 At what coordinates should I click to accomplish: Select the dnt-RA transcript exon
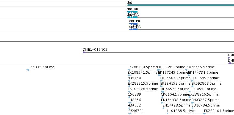tap(135, 17)
